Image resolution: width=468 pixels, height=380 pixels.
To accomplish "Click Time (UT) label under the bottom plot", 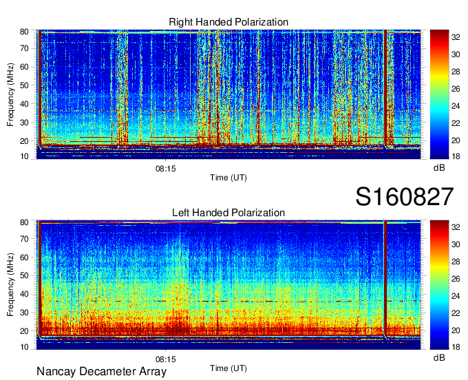I will point(228,368).
